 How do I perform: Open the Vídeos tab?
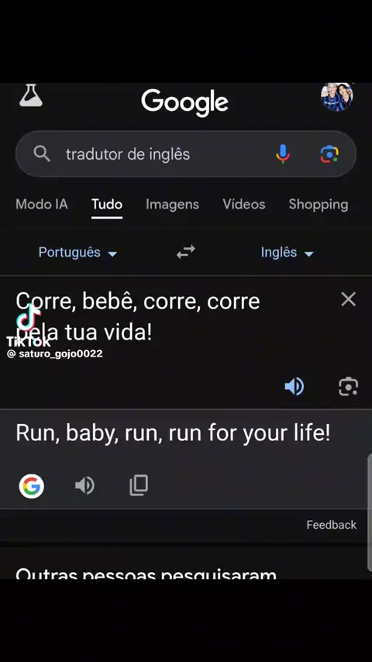244,205
